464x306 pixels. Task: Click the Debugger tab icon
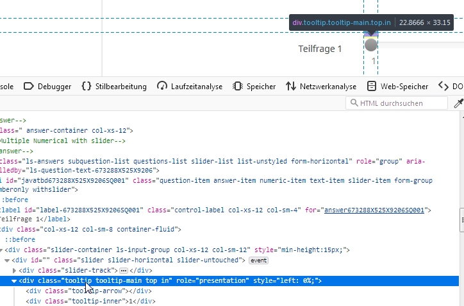click(x=28, y=87)
